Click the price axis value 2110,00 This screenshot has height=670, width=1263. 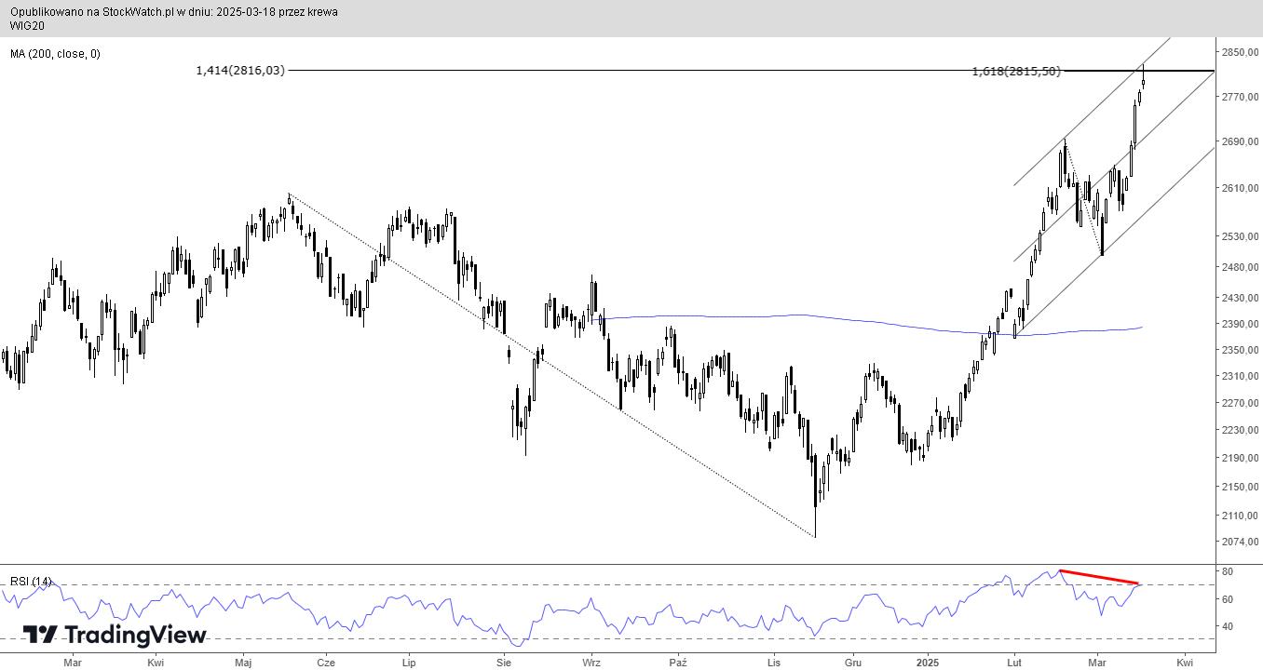click(x=1241, y=516)
